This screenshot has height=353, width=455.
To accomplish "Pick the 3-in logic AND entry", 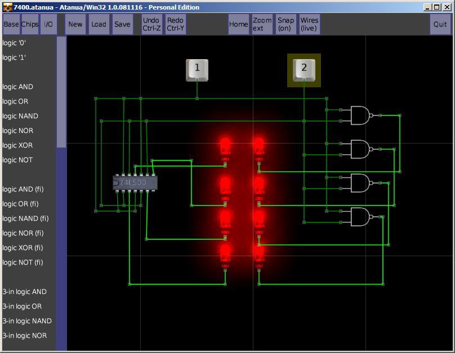I will [x=24, y=292].
